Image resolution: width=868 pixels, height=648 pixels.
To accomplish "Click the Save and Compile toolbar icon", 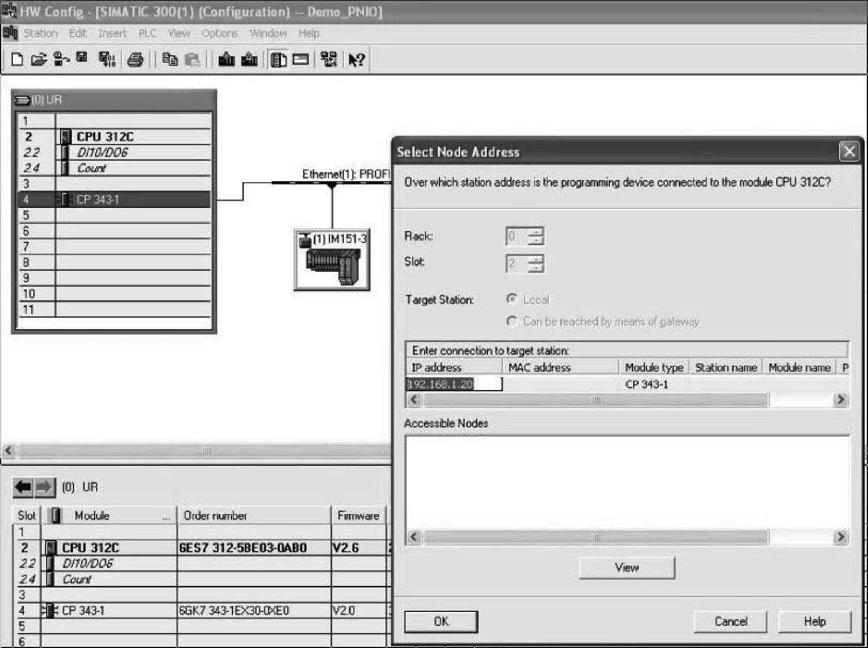I will click(106, 59).
